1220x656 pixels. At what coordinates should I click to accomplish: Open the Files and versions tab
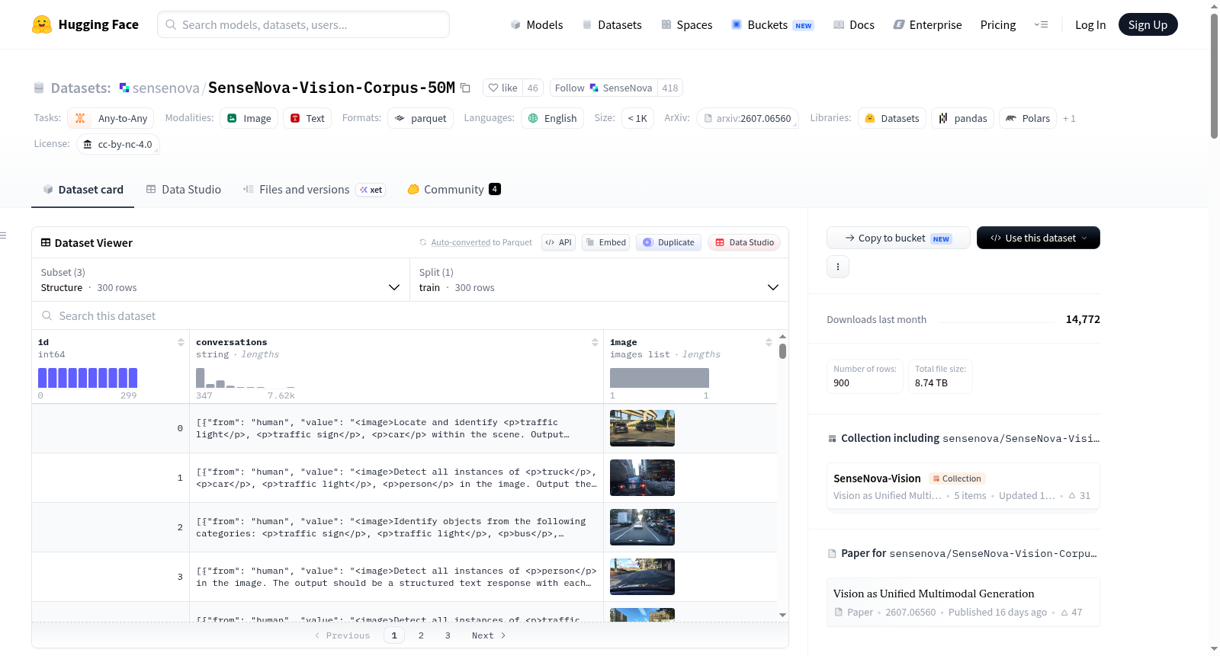(314, 190)
